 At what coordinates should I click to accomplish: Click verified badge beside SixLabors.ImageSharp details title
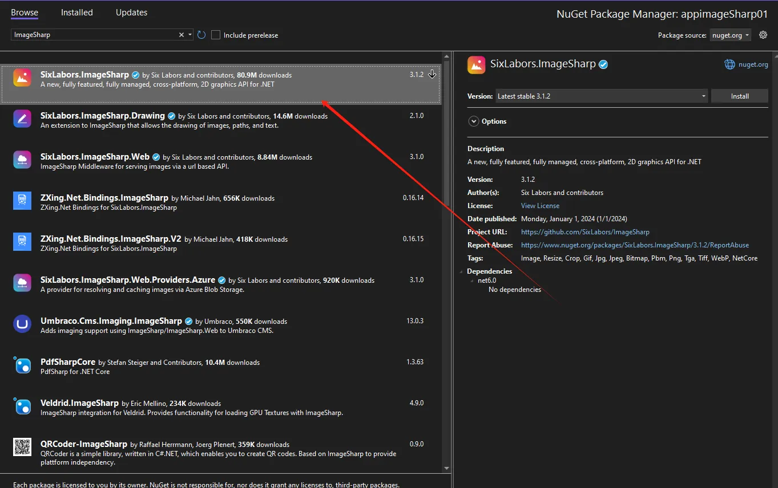click(603, 64)
